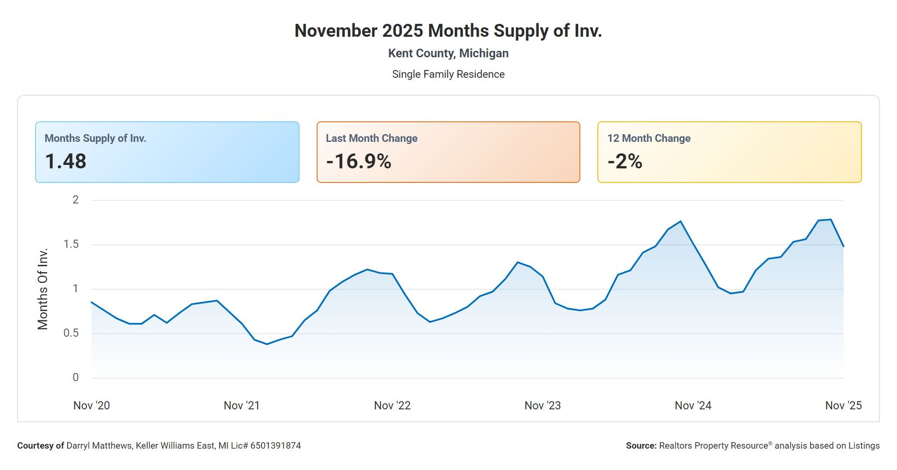Screen dimensions: 897x470
Task: Select the Nov '25 x-axis label
Action: [x=843, y=406]
